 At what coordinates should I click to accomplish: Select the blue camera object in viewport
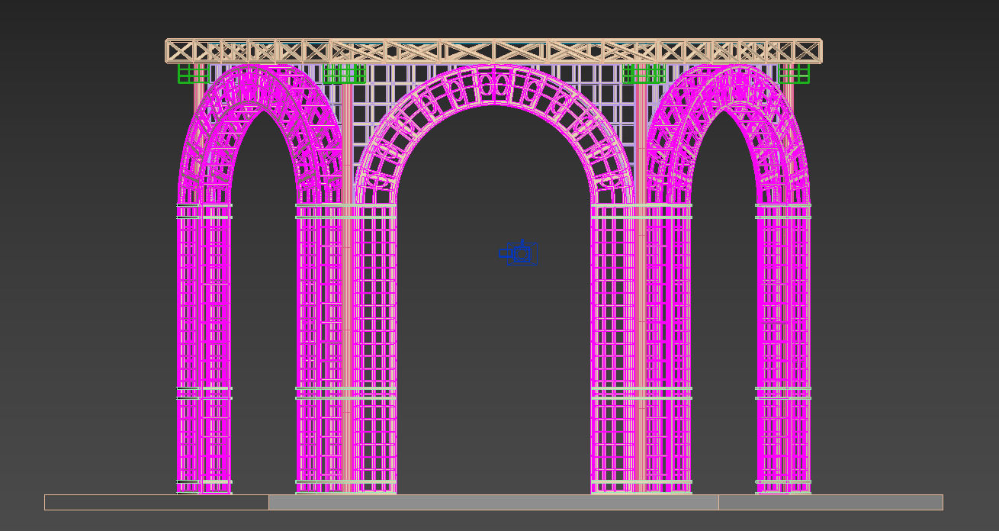point(519,253)
